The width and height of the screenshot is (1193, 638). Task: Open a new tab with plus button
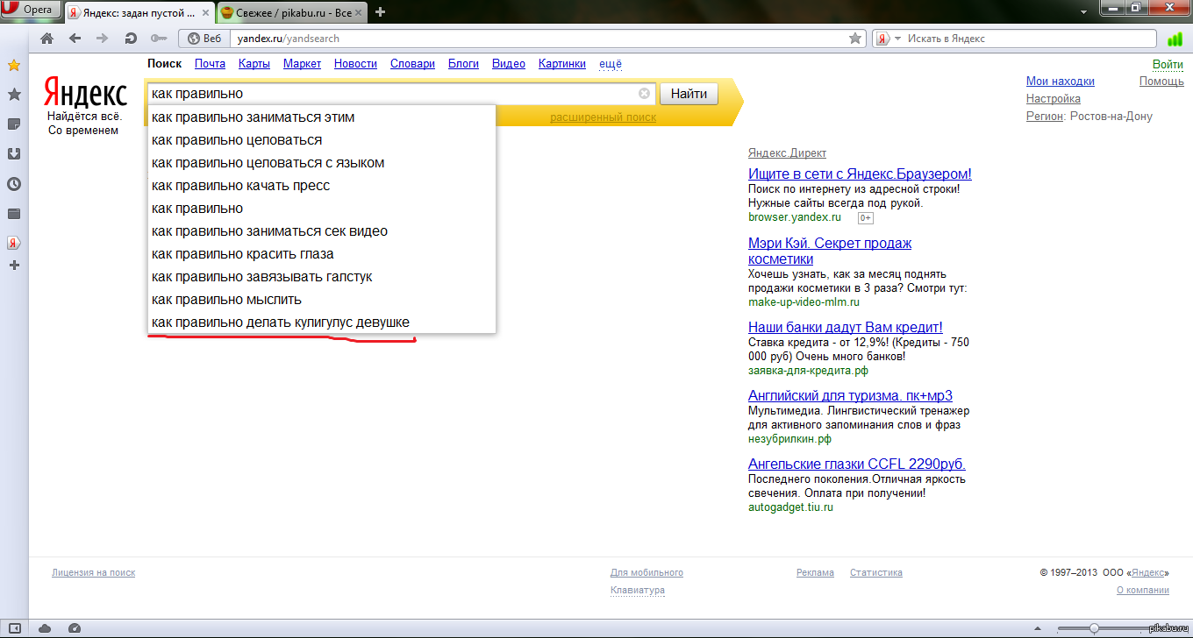[380, 12]
